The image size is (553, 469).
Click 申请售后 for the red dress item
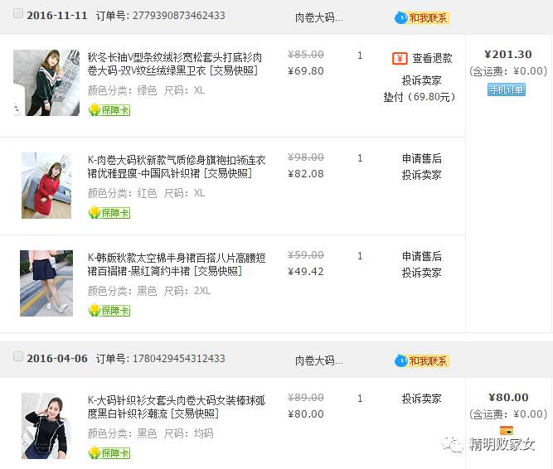421,158
